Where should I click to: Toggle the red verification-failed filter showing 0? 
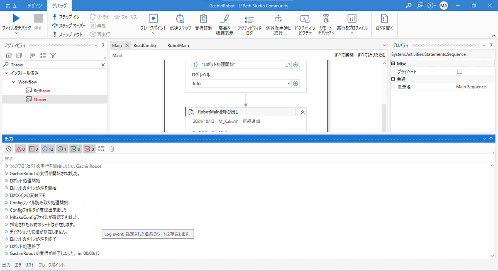(90, 149)
